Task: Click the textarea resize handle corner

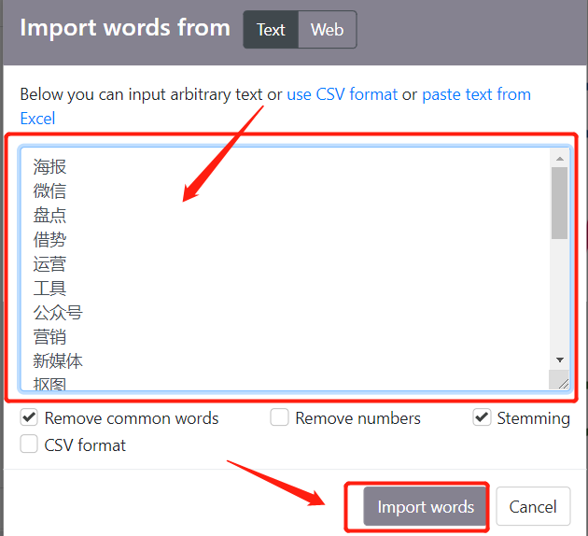Action: pos(563,383)
